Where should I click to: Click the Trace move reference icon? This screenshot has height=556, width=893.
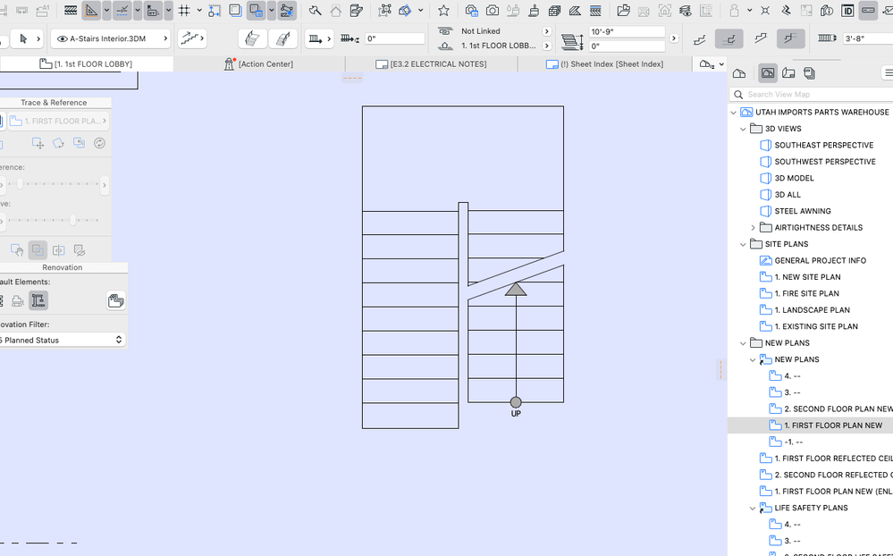coord(38,143)
